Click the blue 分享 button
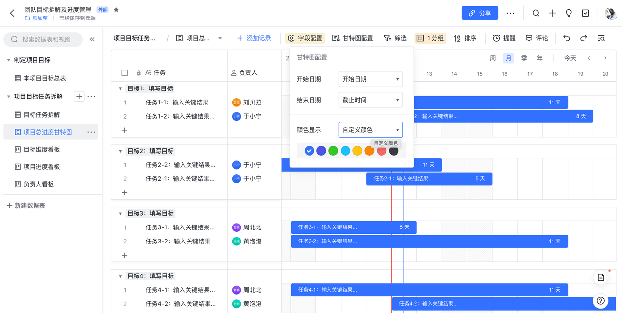Viewport: 622px width, 313px height. [479, 13]
